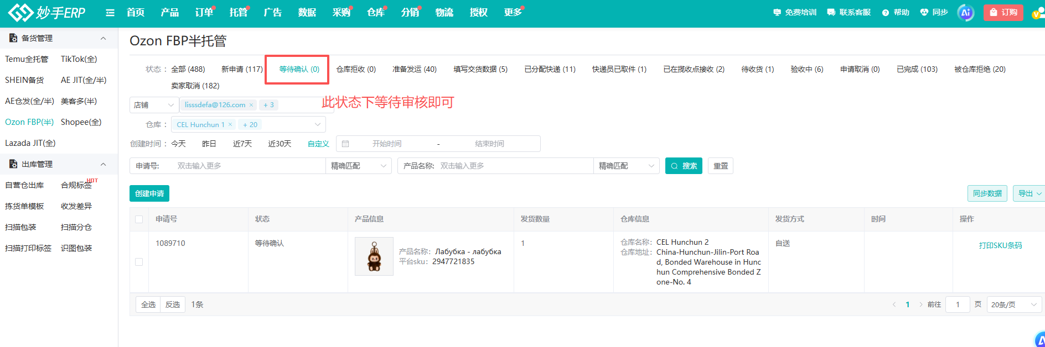Click the 重置 reset button
Screen dimensions: 1045x347
click(x=721, y=166)
